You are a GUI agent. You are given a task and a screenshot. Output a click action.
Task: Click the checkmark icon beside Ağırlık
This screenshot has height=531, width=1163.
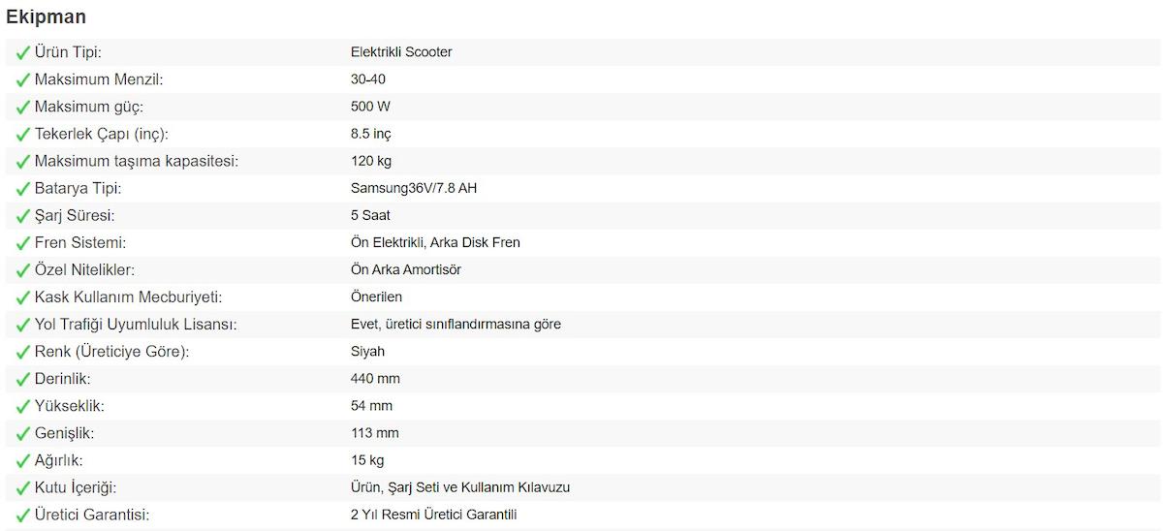pos(22,461)
